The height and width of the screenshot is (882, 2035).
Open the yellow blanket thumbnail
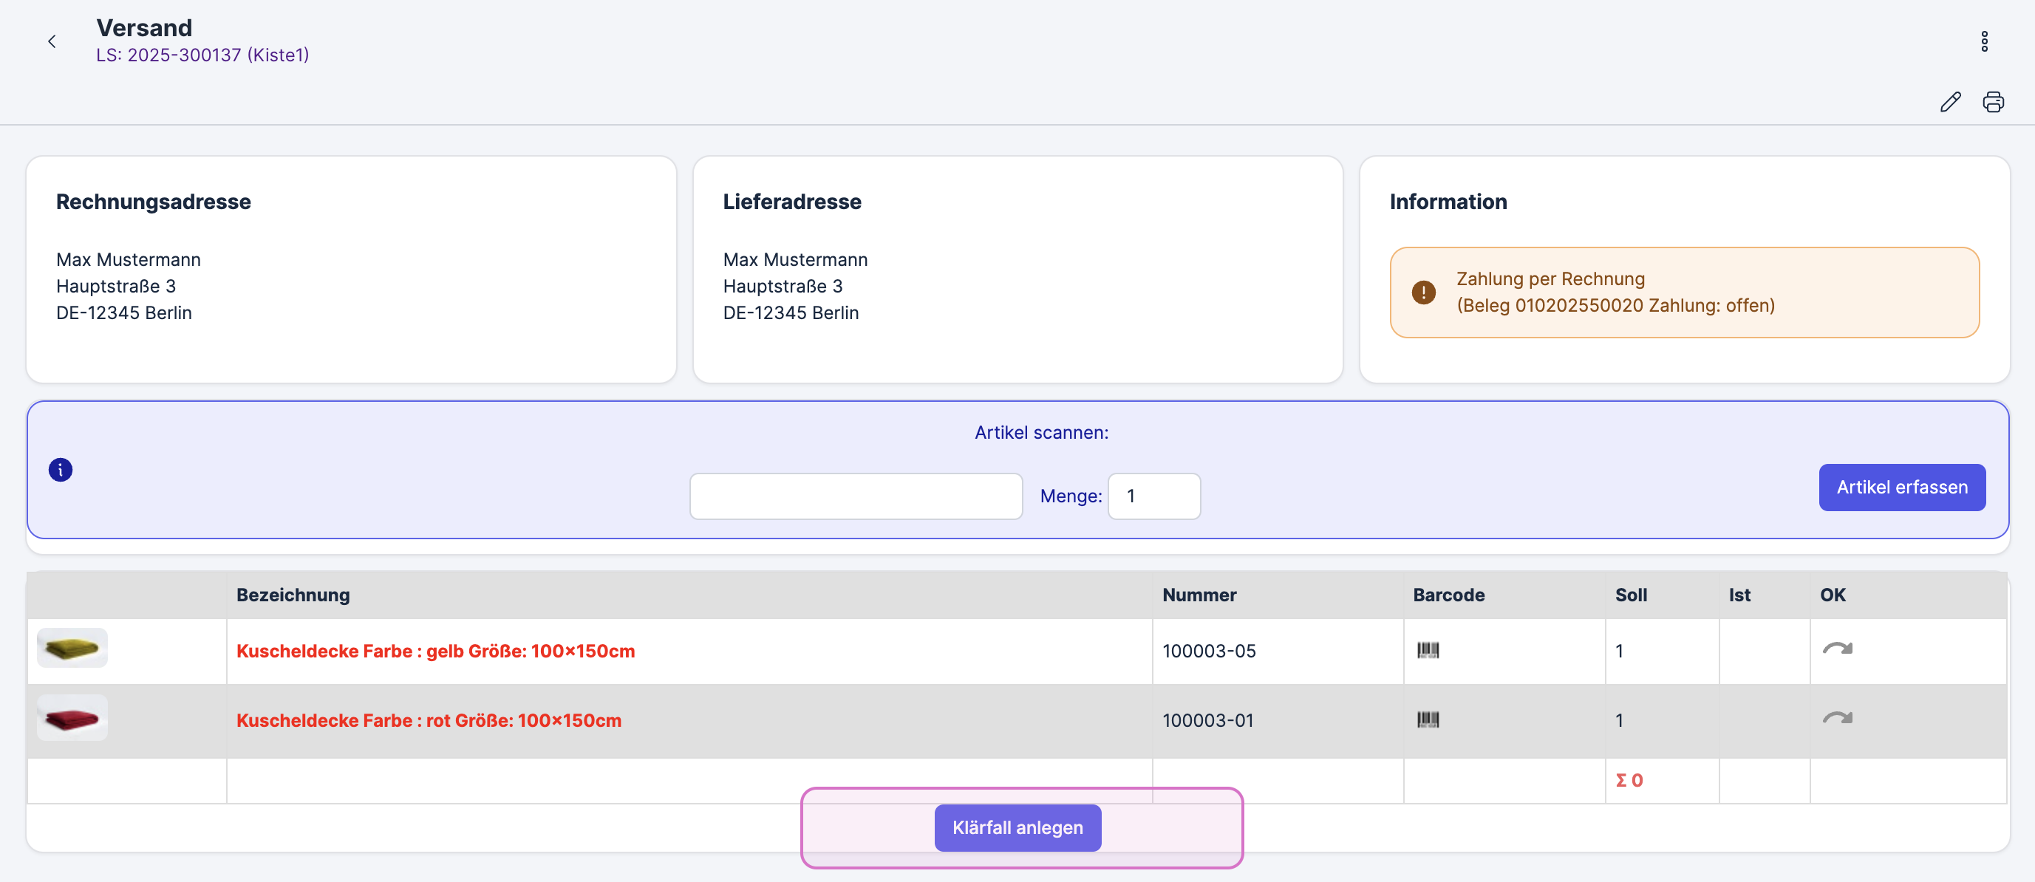(72, 649)
